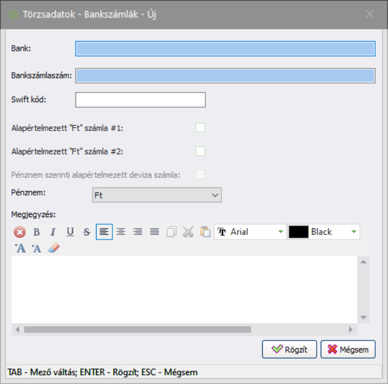388x384 pixels.
Task: Click the scissors cut icon
Action: [188, 232]
